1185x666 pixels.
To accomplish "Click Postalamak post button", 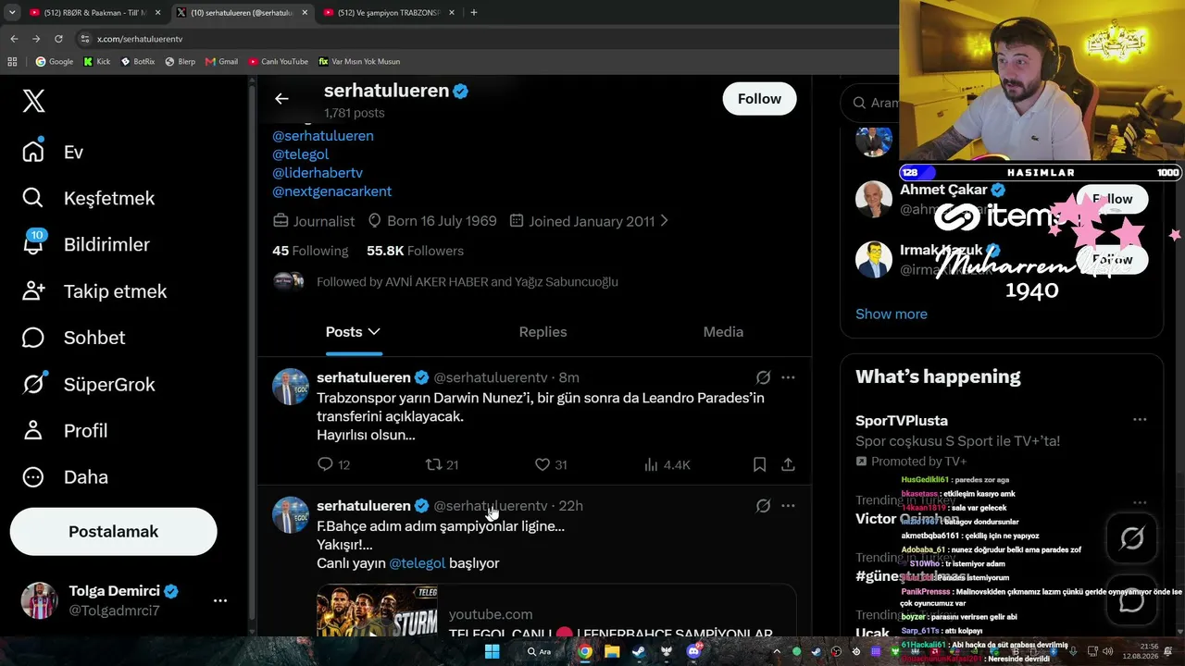I will [x=113, y=532].
